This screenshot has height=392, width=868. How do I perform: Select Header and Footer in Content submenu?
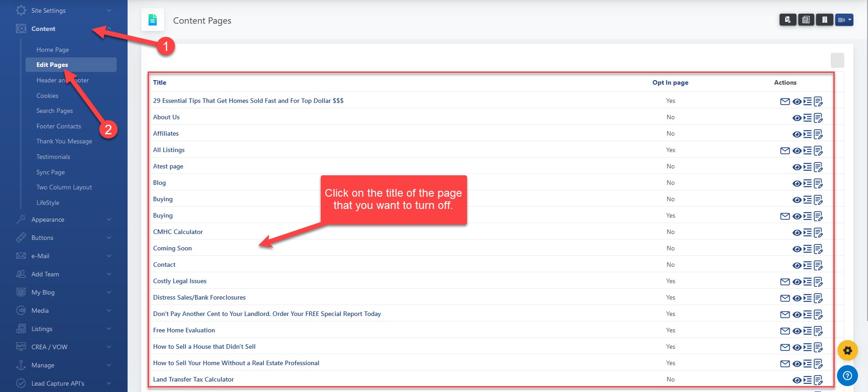(x=62, y=80)
